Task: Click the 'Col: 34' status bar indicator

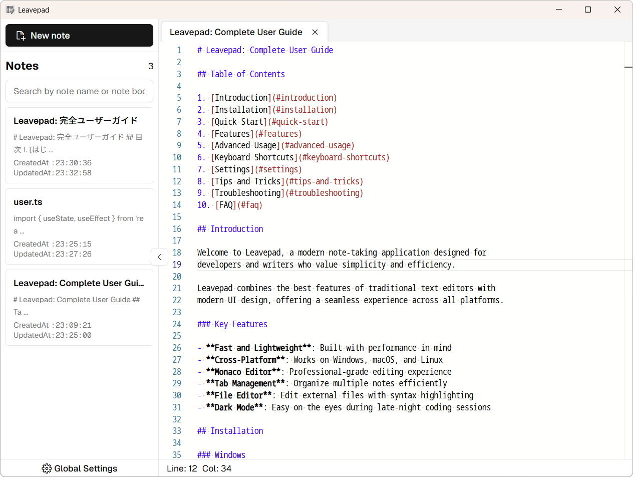Action: pos(217,468)
